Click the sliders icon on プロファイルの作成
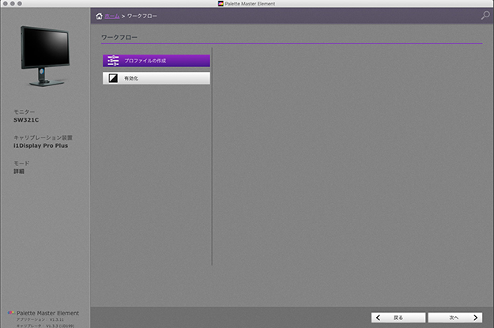The height and width of the screenshot is (328, 494). pyautogui.click(x=113, y=61)
